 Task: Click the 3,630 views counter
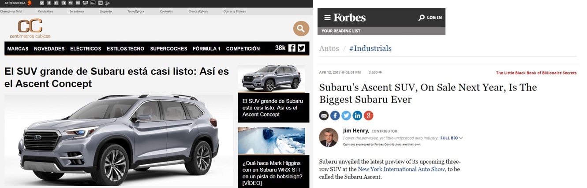[375, 72]
